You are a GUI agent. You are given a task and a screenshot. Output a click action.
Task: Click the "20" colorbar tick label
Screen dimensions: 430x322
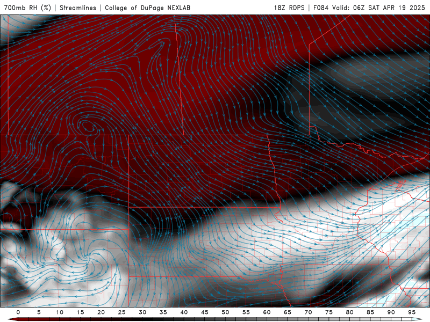click(101, 312)
